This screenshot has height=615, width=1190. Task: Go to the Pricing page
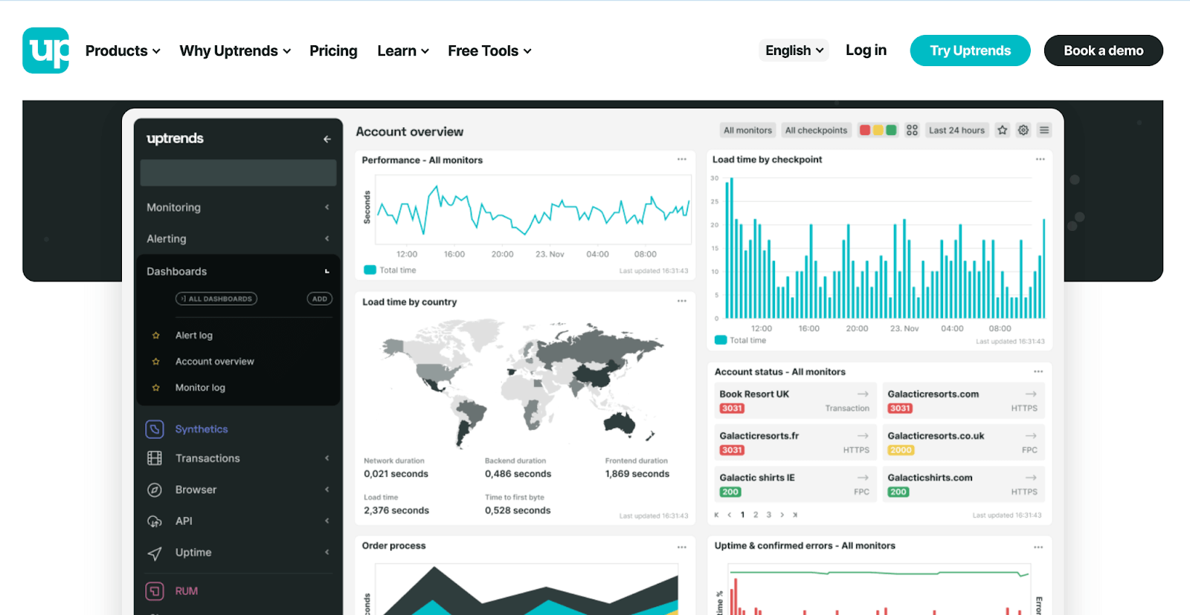[333, 51]
